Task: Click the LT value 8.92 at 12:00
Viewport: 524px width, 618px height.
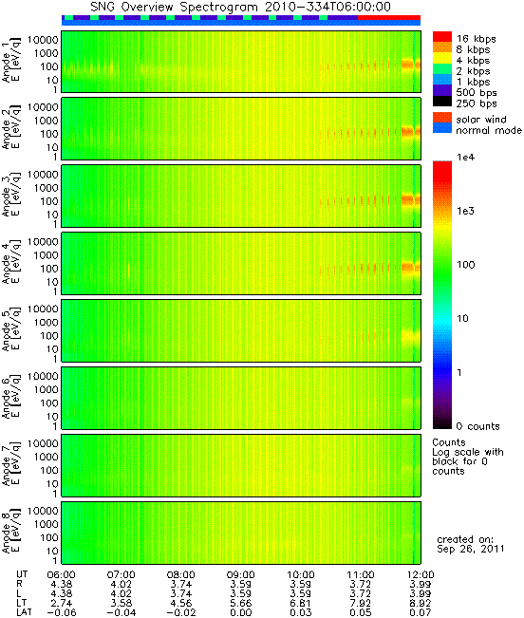Action: coord(421,603)
